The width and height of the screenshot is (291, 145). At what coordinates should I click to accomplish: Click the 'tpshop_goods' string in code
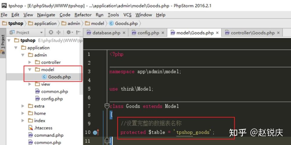tap(193, 132)
